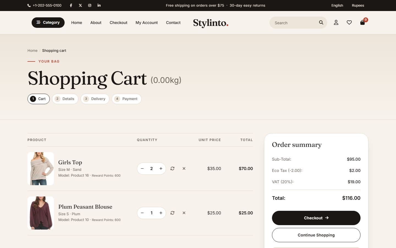
Task: Decrease quantity for Plum Peasant Blouse
Action: click(x=142, y=213)
